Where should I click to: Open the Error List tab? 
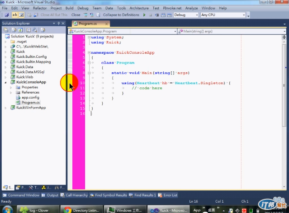tap(168, 195)
